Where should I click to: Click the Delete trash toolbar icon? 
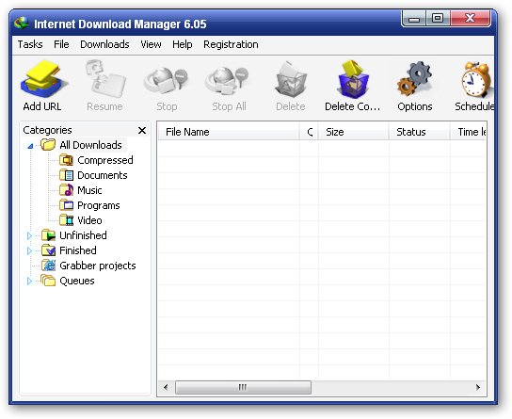[x=291, y=79]
